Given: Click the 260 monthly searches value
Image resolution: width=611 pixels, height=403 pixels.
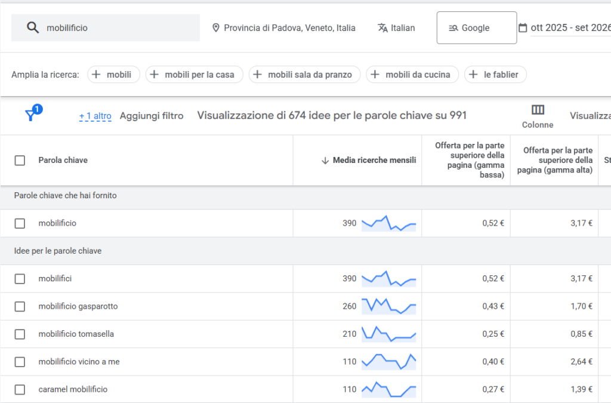Looking at the screenshot, I should pos(350,306).
